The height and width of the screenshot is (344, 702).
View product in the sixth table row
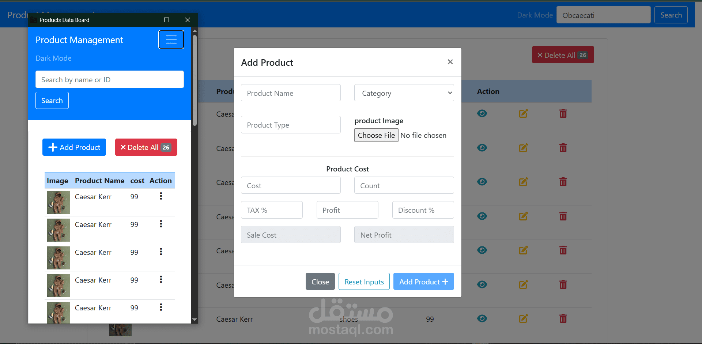pos(482,284)
